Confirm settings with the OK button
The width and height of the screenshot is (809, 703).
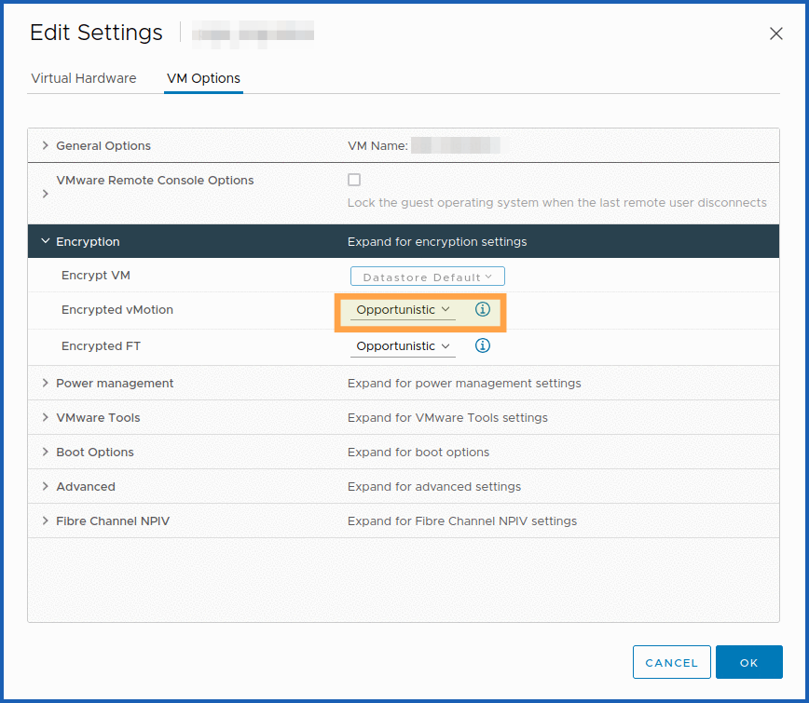pyautogui.click(x=748, y=662)
